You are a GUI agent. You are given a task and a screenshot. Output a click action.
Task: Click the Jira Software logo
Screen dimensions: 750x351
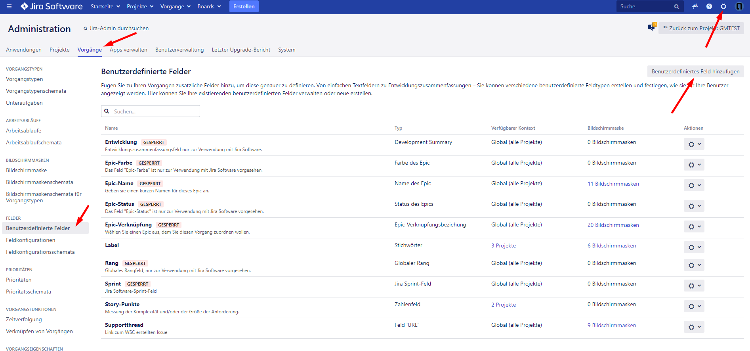click(52, 6)
